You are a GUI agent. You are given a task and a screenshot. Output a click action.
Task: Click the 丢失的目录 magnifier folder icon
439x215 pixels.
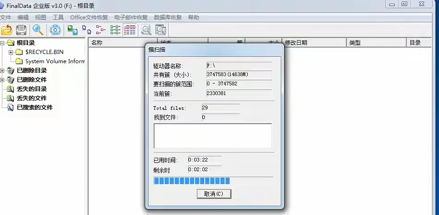point(11,89)
